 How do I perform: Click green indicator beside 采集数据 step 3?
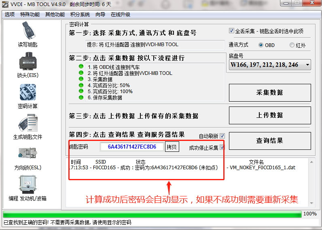(x=81, y=79)
